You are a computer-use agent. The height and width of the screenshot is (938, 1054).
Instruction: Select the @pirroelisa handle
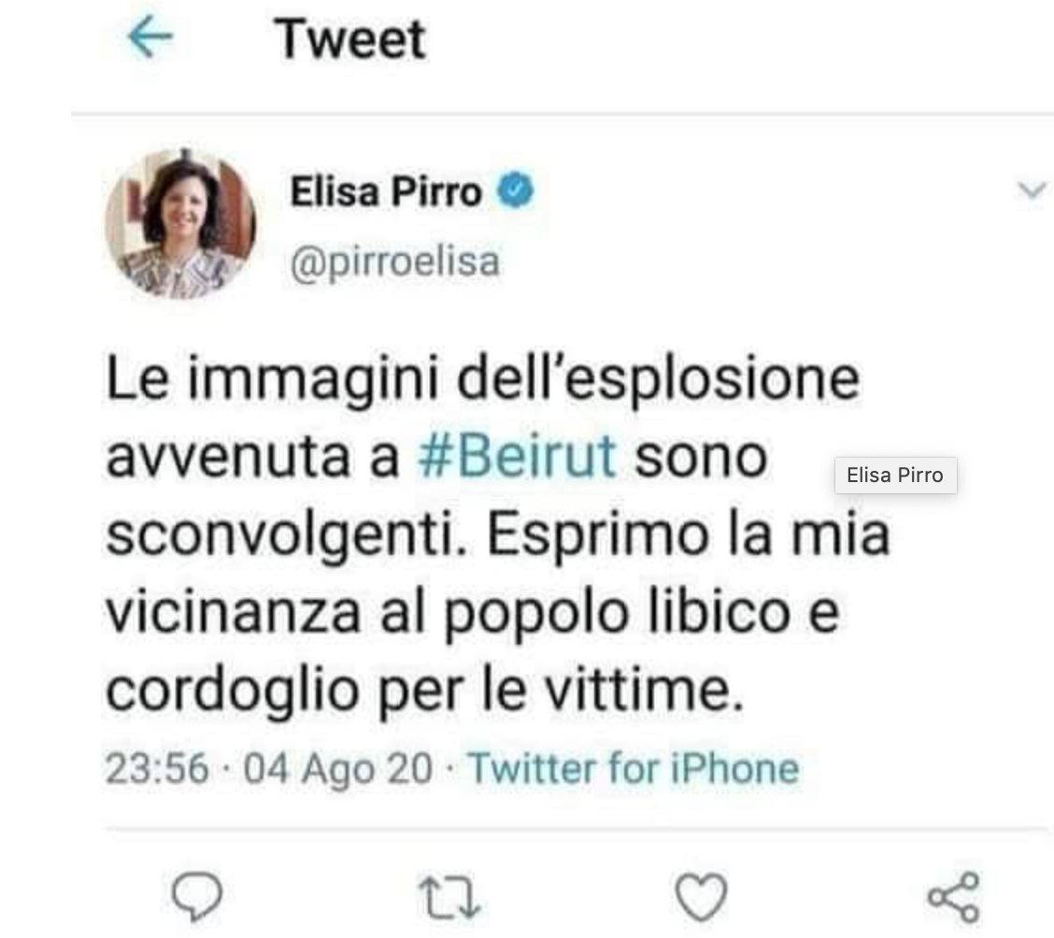point(395,262)
